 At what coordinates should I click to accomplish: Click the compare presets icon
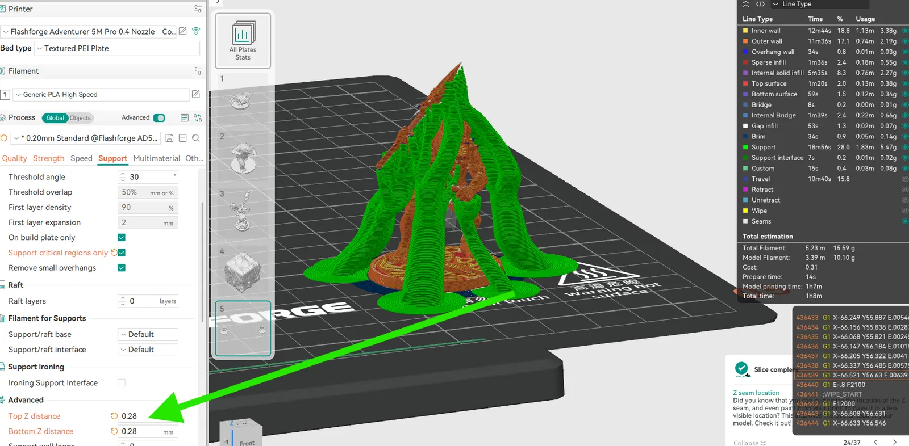point(198,118)
